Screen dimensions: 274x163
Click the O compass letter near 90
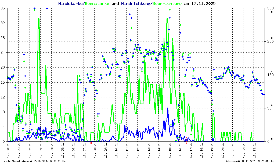(x=272, y=105)
